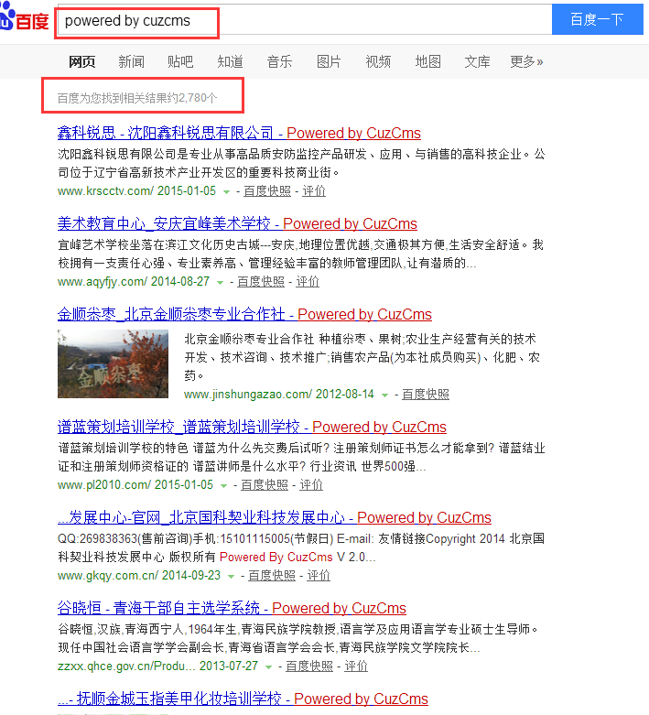Switch to the 音乐 tab
This screenshot has height=715, width=649.
click(279, 61)
